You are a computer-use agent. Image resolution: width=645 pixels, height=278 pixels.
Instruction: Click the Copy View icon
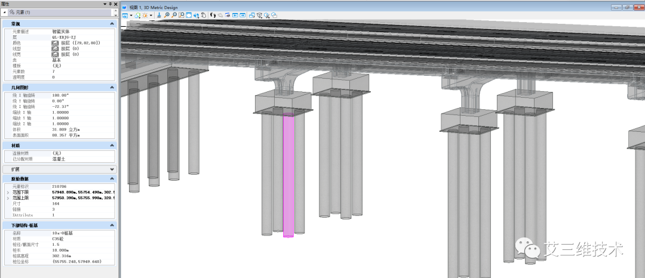(252, 15)
